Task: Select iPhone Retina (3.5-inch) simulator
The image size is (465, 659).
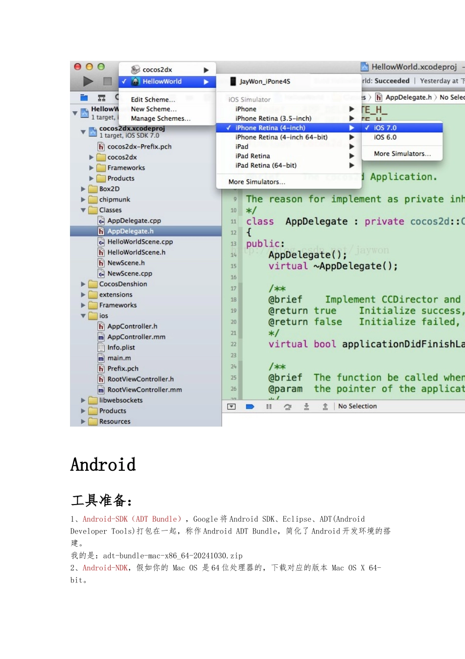Action: coord(289,118)
